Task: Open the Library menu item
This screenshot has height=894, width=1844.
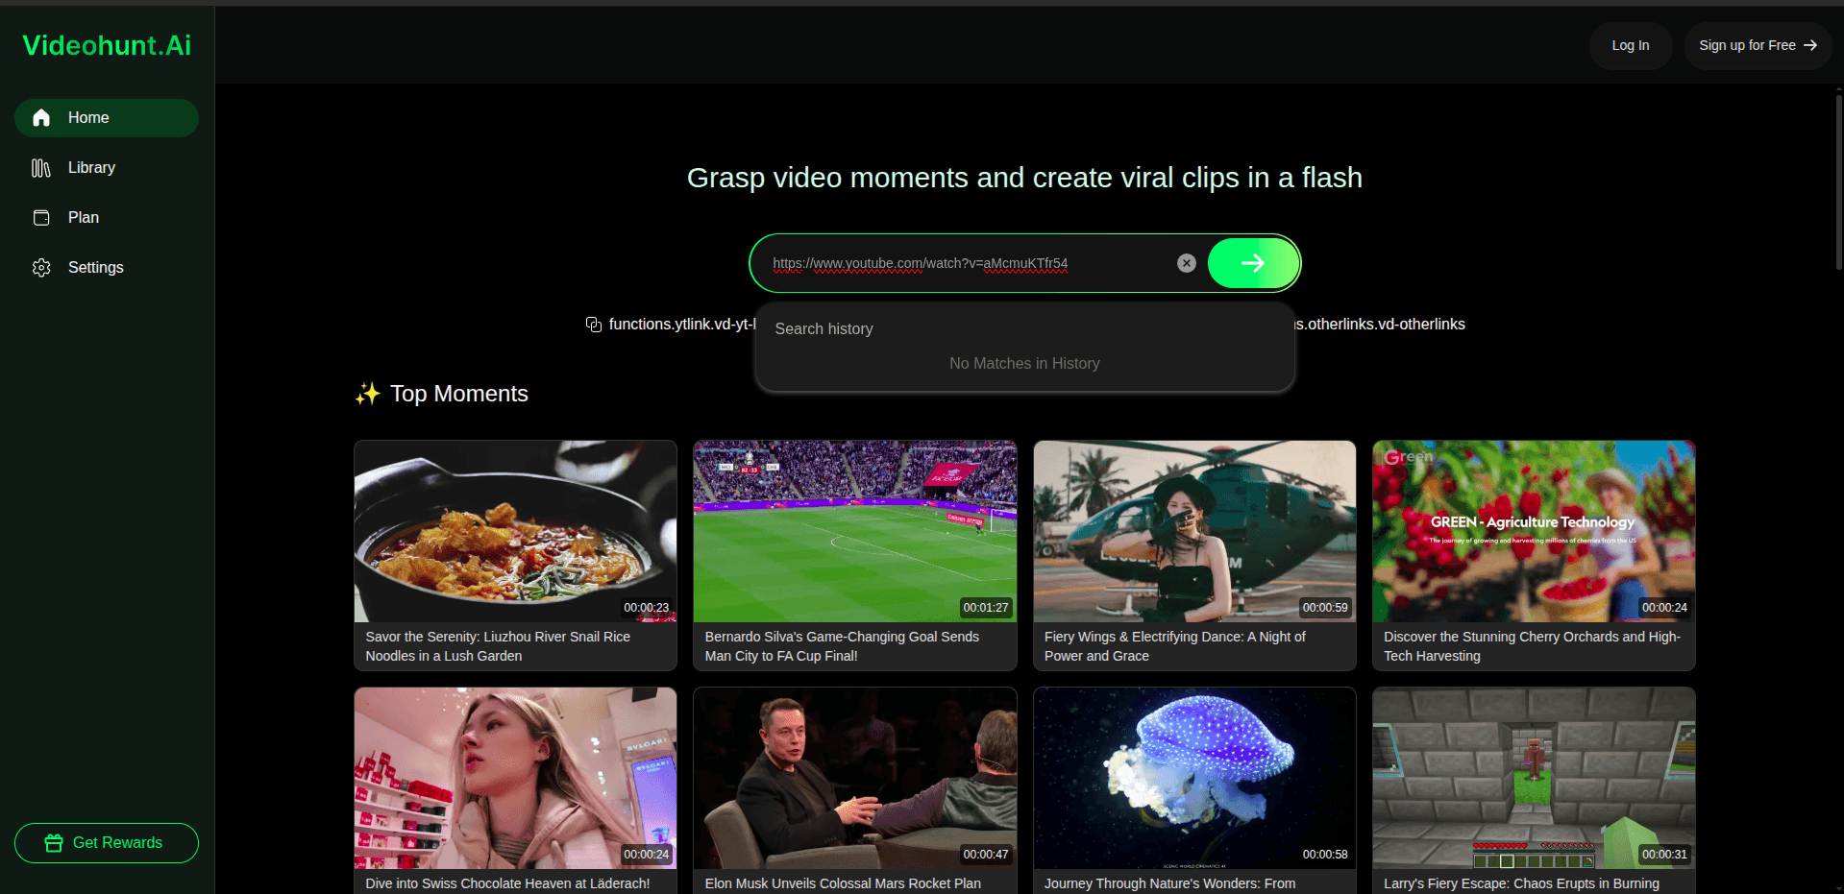Action: (x=107, y=168)
